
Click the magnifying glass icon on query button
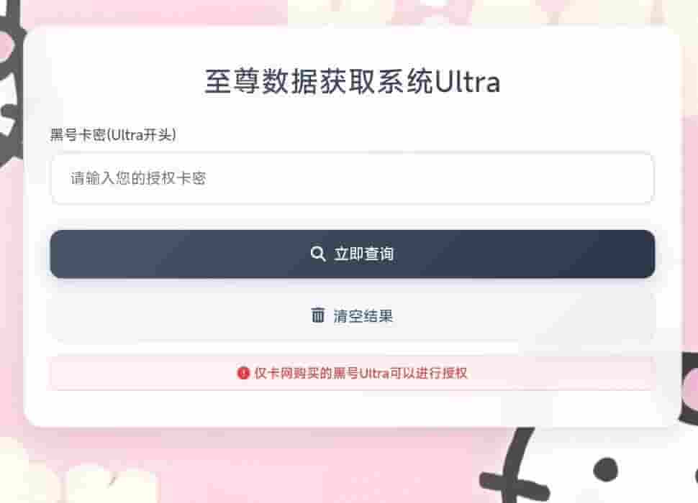coord(318,254)
